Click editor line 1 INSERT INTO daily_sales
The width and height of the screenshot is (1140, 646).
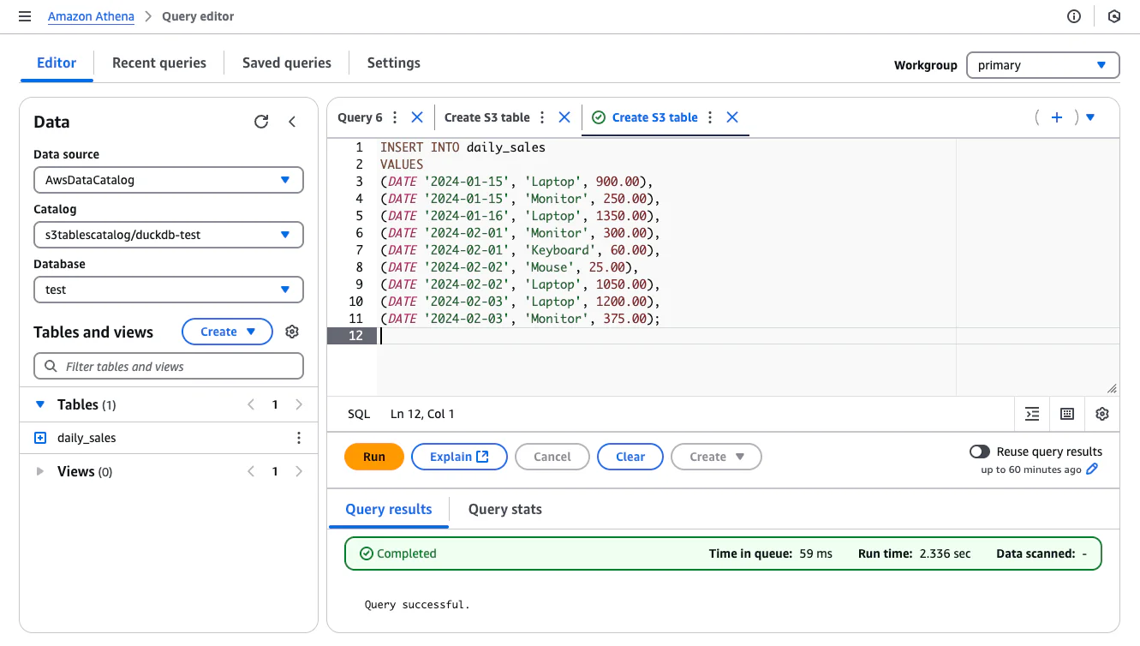tap(463, 147)
